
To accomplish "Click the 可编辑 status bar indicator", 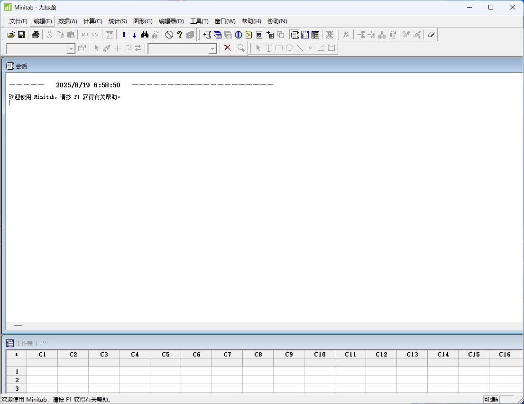I will 491,399.
